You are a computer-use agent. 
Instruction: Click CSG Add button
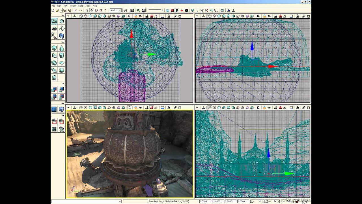(54, 90)
